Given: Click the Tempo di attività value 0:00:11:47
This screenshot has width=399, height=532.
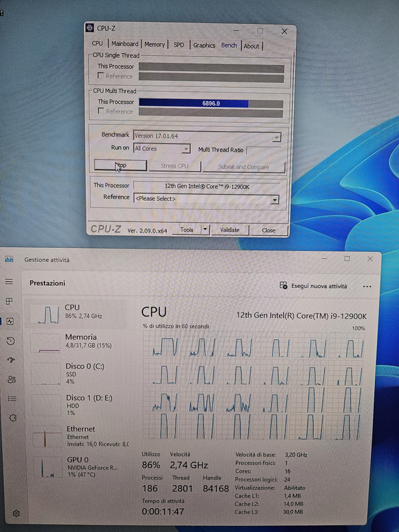Looking at the screenshot, I should tap(163, 511).
